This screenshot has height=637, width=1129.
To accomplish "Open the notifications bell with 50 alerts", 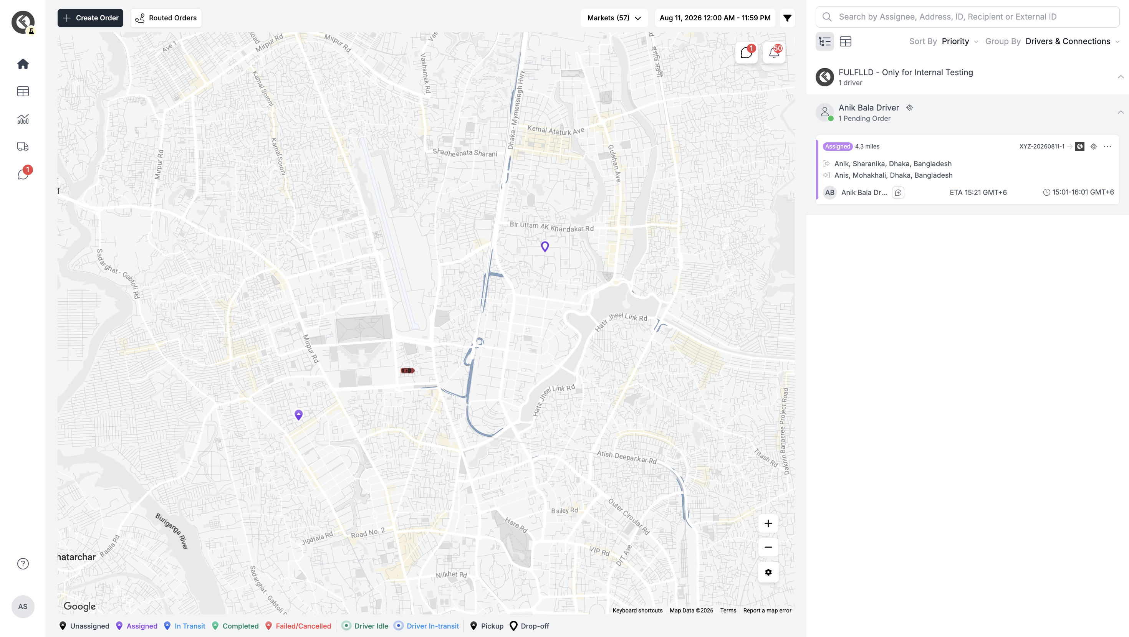I will coord(774,53).
